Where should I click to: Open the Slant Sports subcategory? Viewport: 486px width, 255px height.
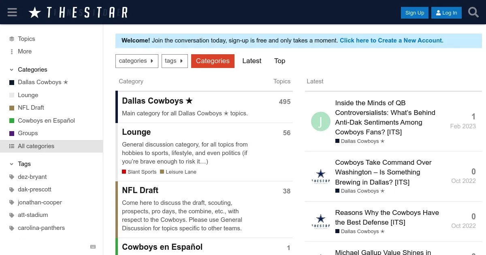pos(139,172)
